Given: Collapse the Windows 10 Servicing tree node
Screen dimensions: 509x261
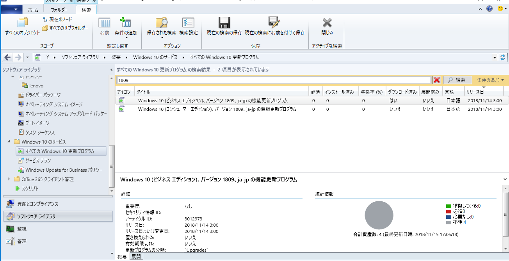Looking at the screenshot, I should 9,142.
